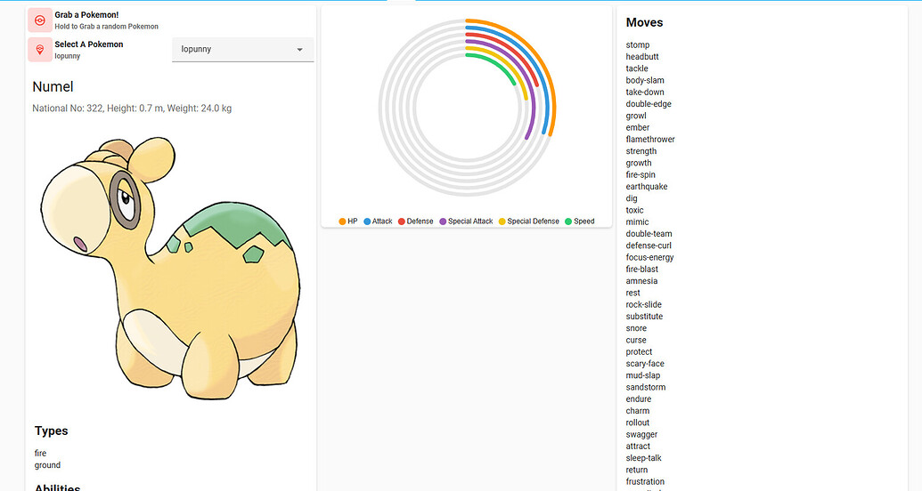The height and width of the screenshot is (491, 922).
Task: Click the 'body-slam' move
Action: click(645, 80)
